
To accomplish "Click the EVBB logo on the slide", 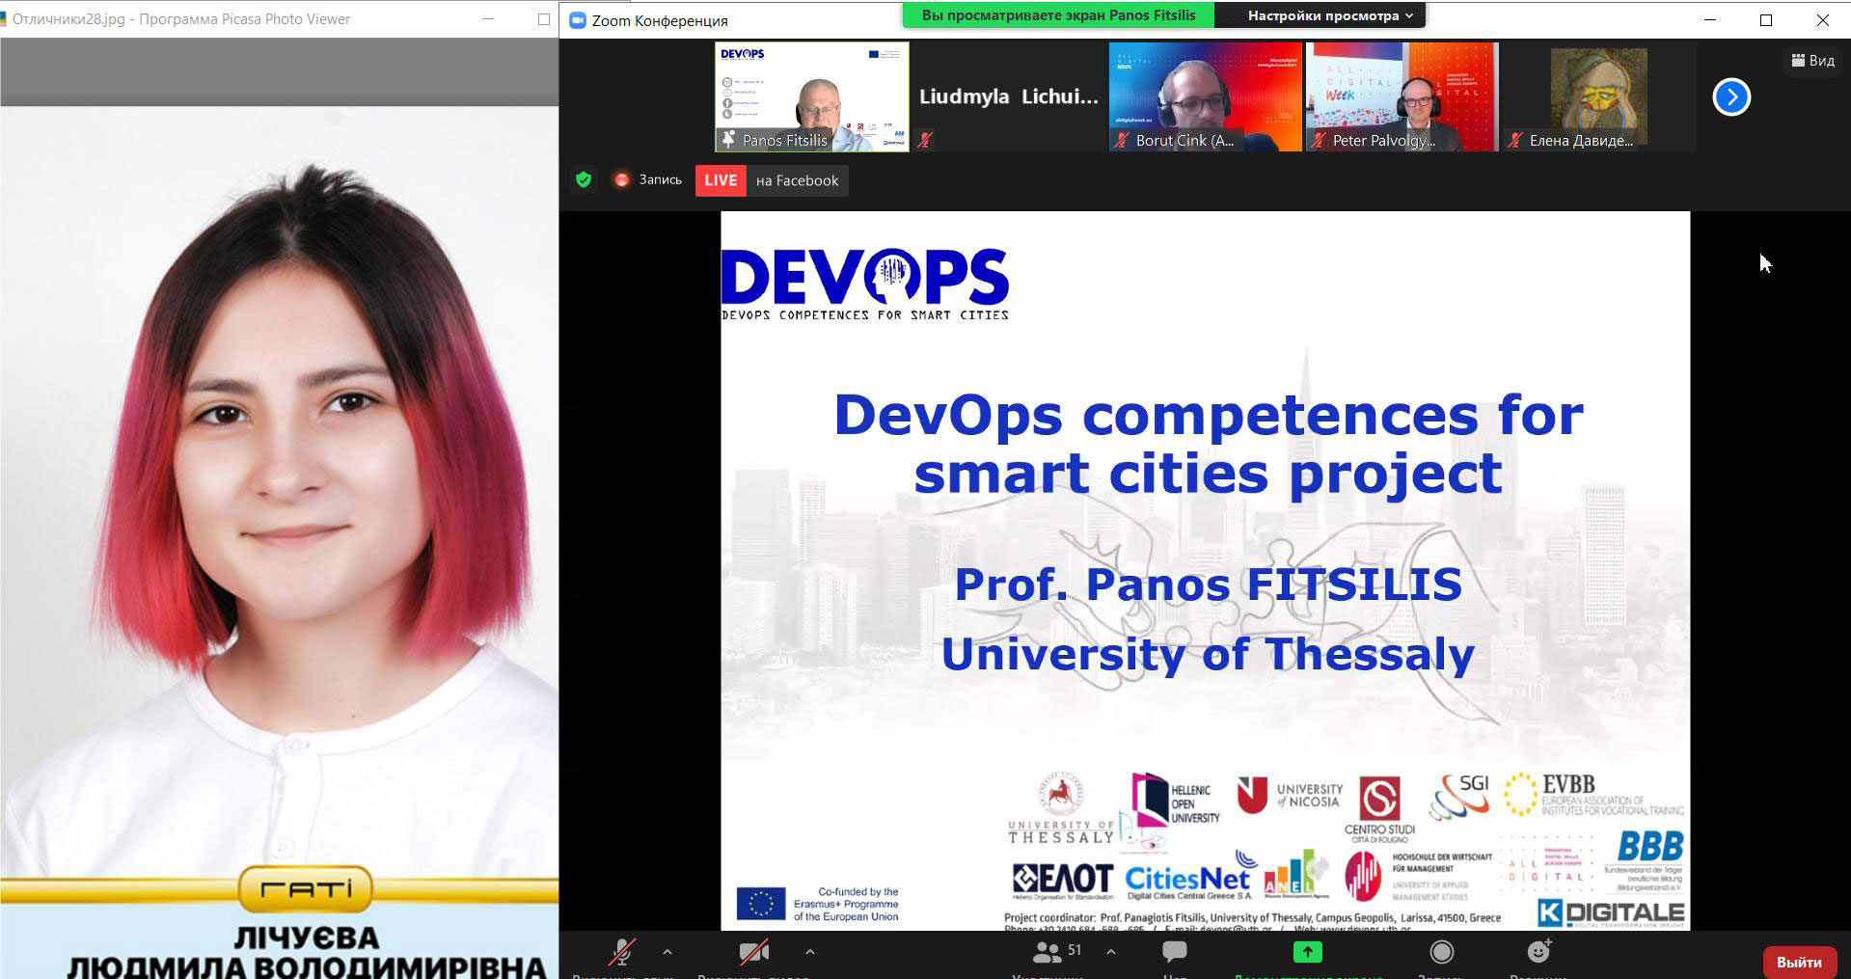I will coord(1593,795).
